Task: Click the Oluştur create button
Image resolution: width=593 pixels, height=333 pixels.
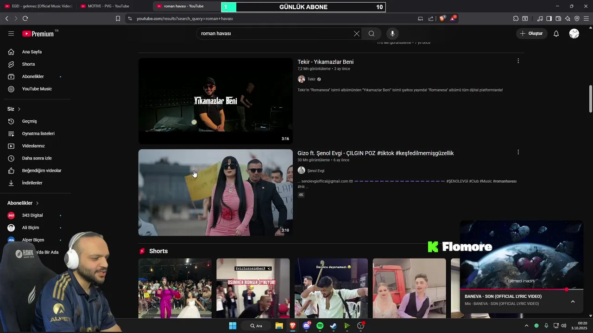Action: (x=531, y=33)
